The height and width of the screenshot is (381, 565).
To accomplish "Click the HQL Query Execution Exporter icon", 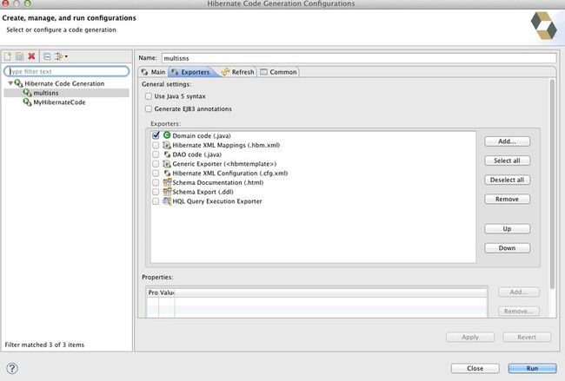I will (167, 201).
